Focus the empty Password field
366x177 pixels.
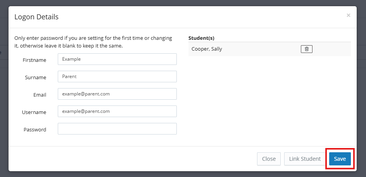[117, 129]
